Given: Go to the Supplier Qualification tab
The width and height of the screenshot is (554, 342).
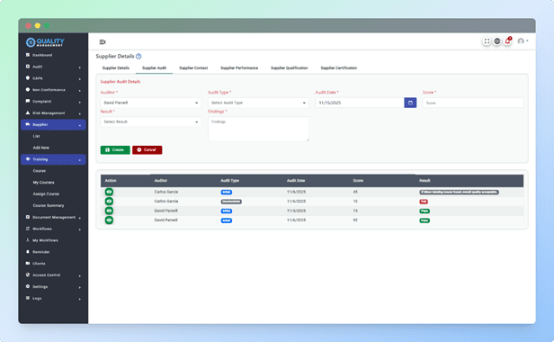Looking at the screenshot, I should [289, 67].
